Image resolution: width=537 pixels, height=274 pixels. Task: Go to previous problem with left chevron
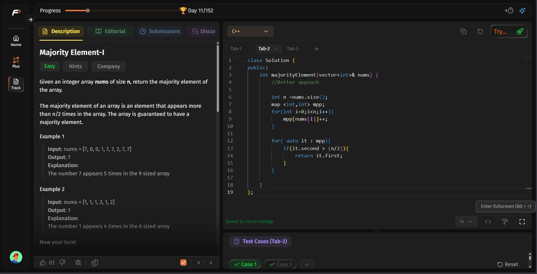[x=199, y=263]
